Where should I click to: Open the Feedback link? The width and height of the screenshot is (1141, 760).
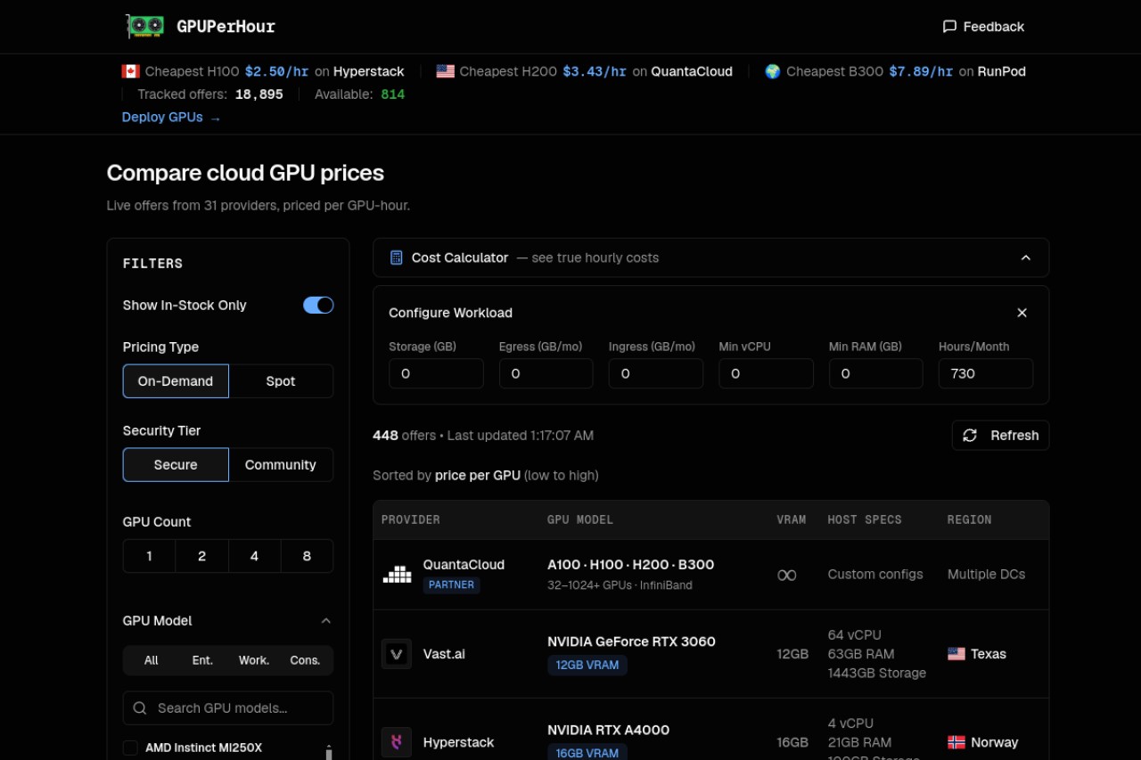click(x=983, y=27)
